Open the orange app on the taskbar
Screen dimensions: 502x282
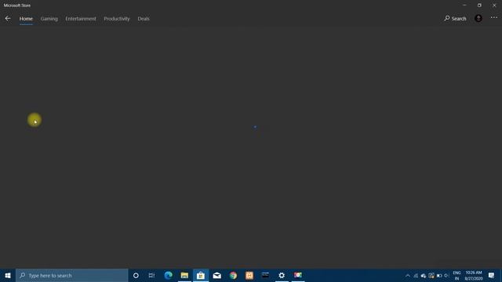click(249, 275)
